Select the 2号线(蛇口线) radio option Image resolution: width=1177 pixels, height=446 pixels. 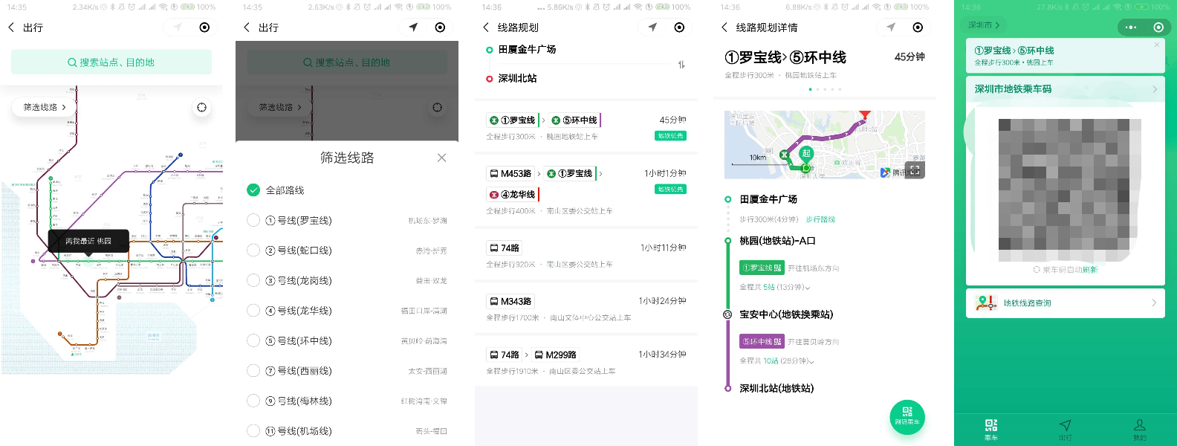253,251
